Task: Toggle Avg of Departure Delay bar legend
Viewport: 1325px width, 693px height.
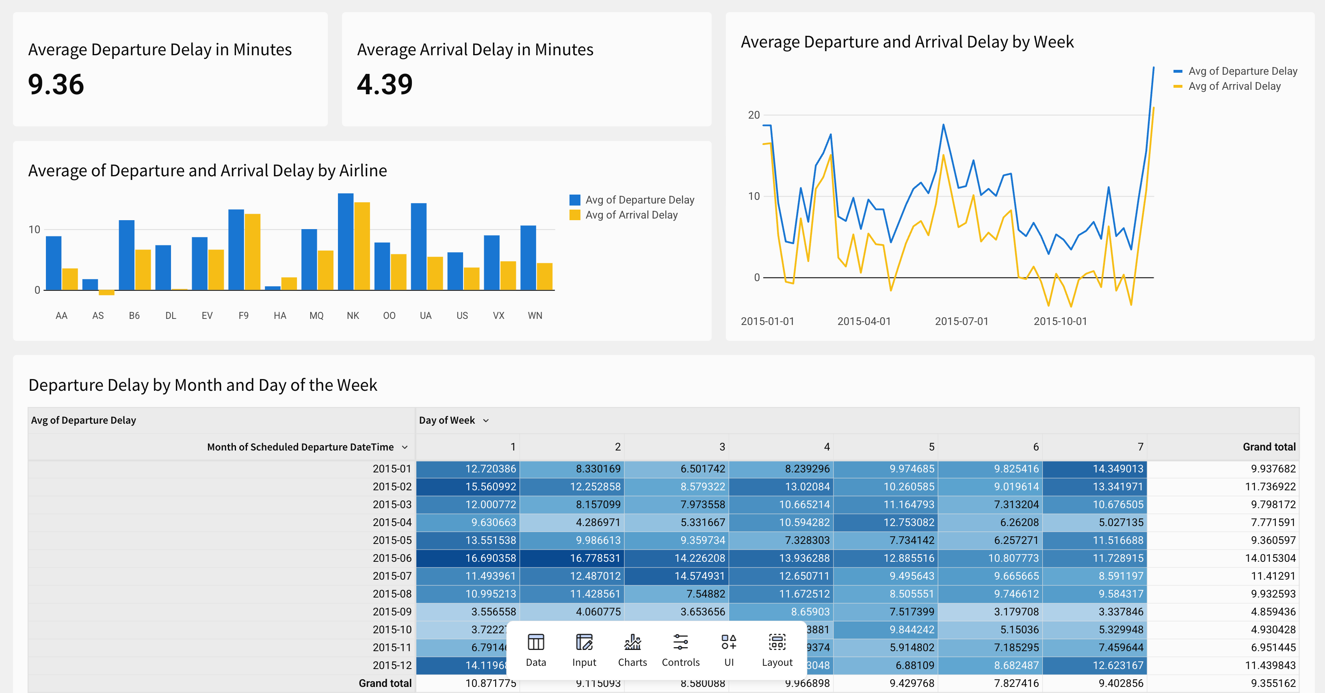Action: [x=639, y=199]
